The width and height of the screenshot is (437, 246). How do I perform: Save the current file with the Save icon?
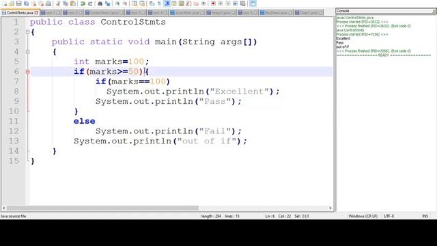point(18,3)
